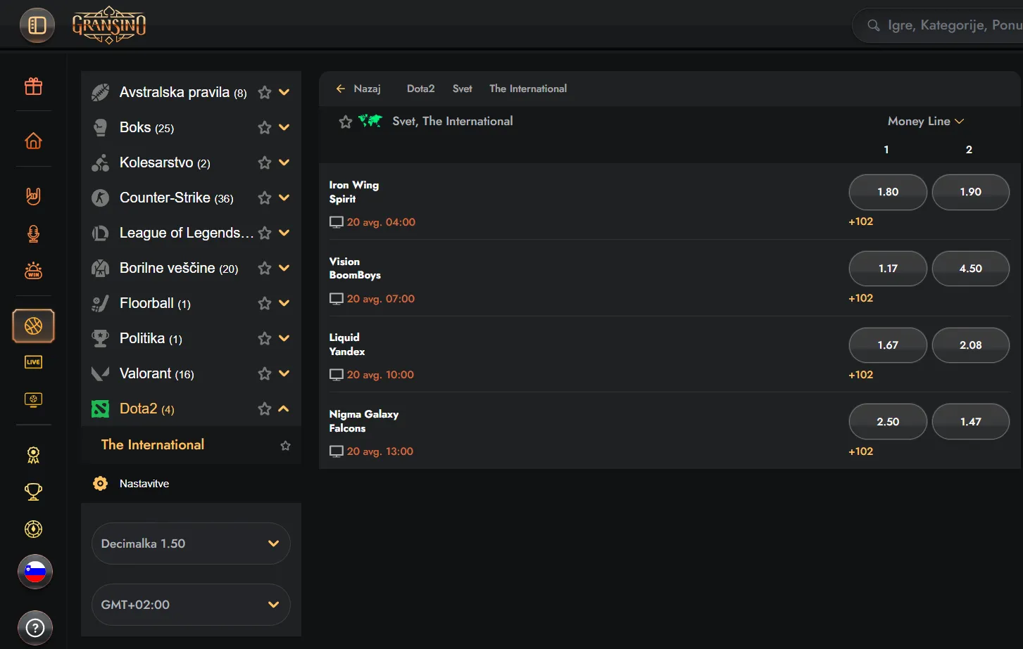Bet on Iron Wing at 1.80
1023x649 pixels.
(x=888, y=192)
